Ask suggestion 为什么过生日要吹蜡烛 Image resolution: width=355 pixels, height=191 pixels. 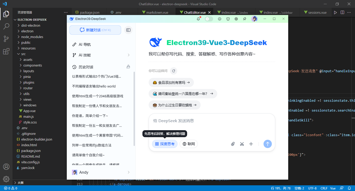(x=175, y=105)
